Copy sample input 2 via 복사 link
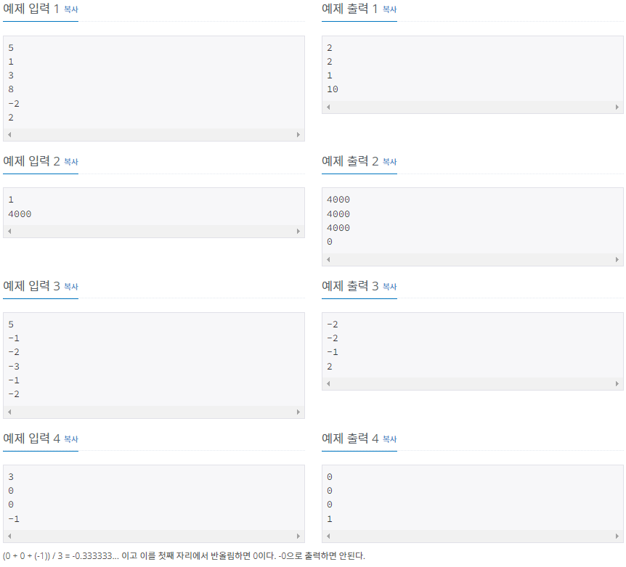Screen dimensions: 626x567 coord(71,162)
